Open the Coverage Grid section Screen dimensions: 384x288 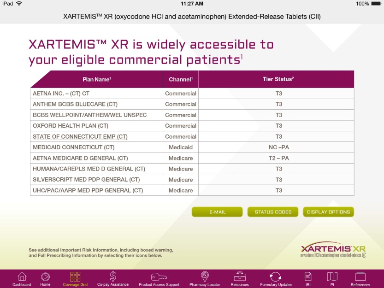pos(75,278)
